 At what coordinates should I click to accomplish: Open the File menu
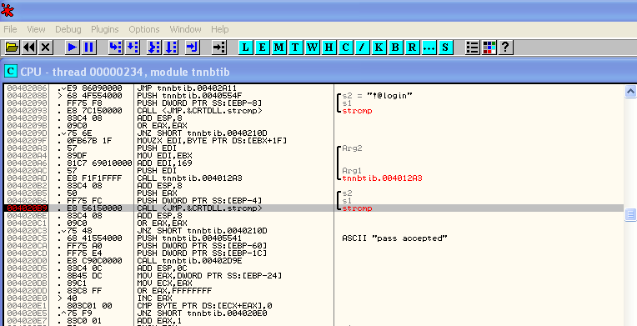[10, 29]
